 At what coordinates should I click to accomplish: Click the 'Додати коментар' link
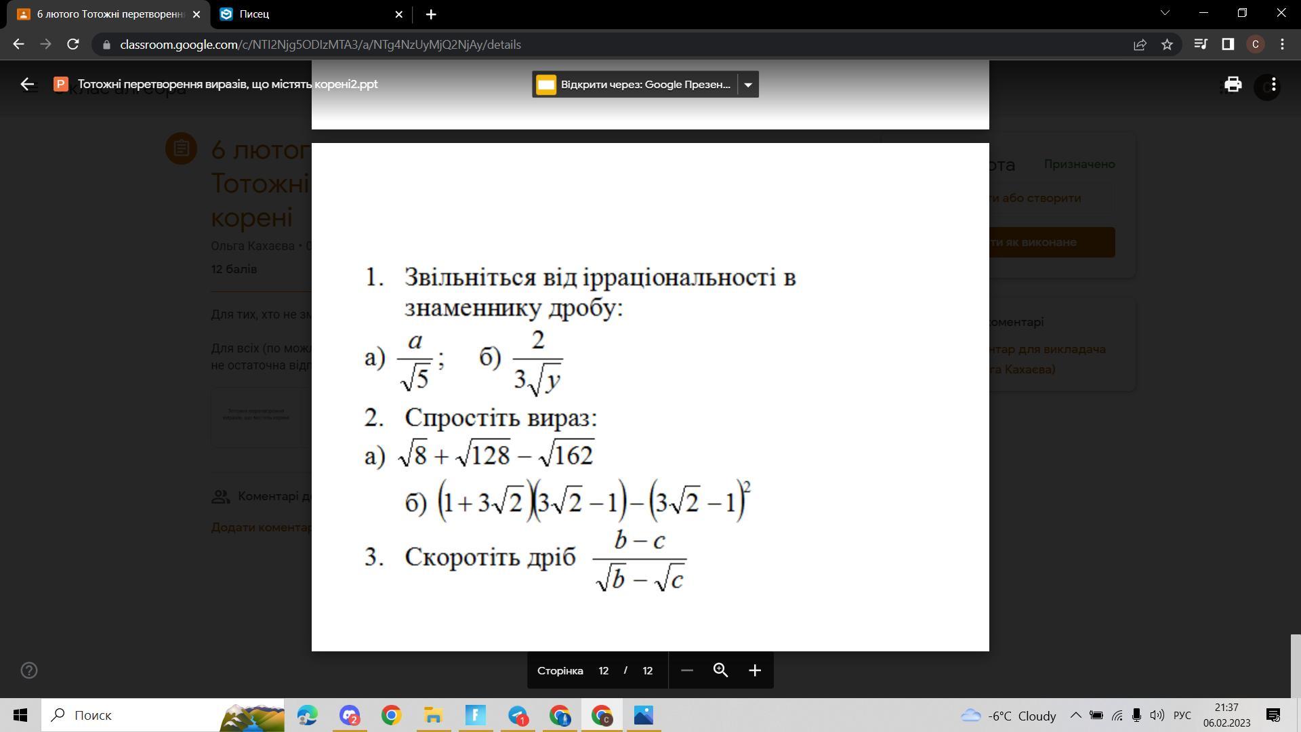click(x=262, y=527)
